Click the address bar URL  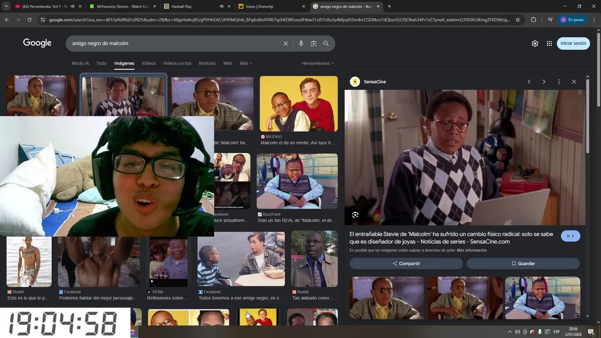279,20
